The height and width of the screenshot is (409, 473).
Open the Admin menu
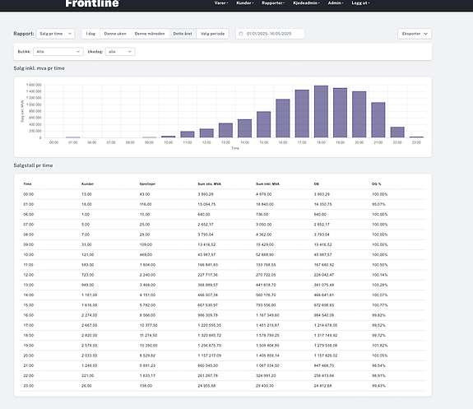coord(336,3)
